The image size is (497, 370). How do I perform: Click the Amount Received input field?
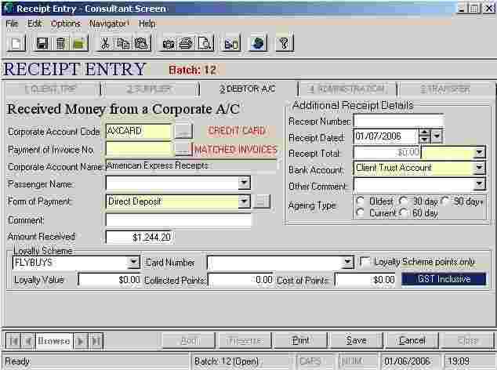pyautogui.click(x=140, y=237)
